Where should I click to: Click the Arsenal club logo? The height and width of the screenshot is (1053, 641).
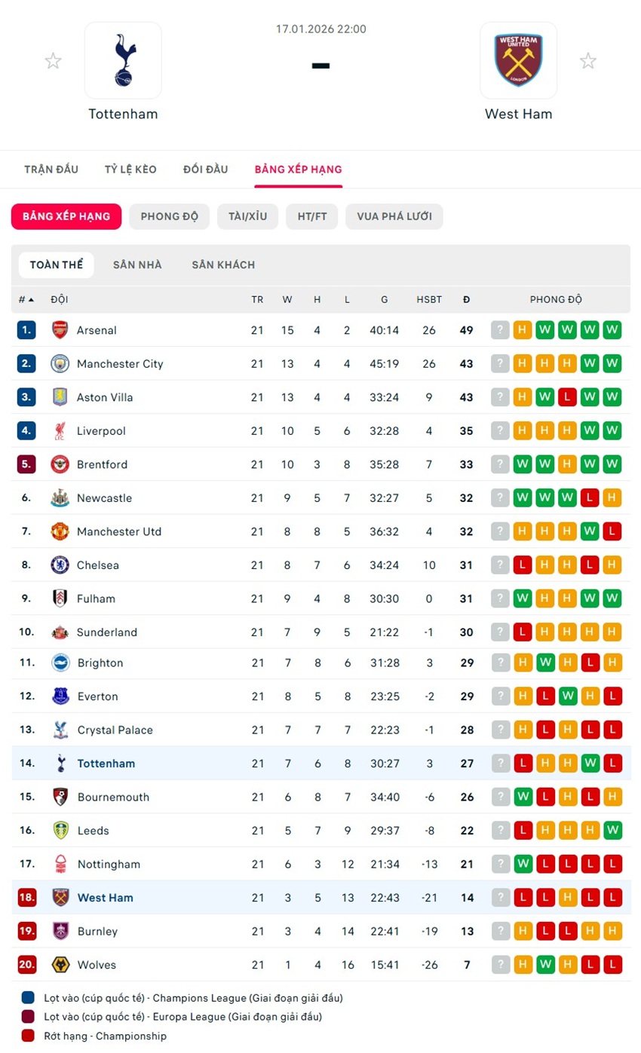(60, 330)
